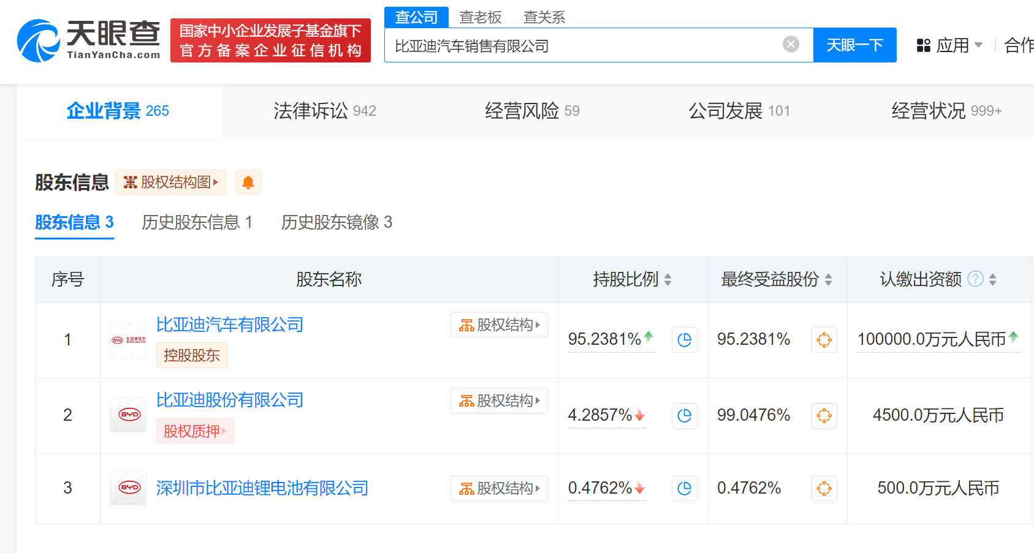Click beneficial share icon in 比亚迪汽车有限公司 row

tap(824, 340)
